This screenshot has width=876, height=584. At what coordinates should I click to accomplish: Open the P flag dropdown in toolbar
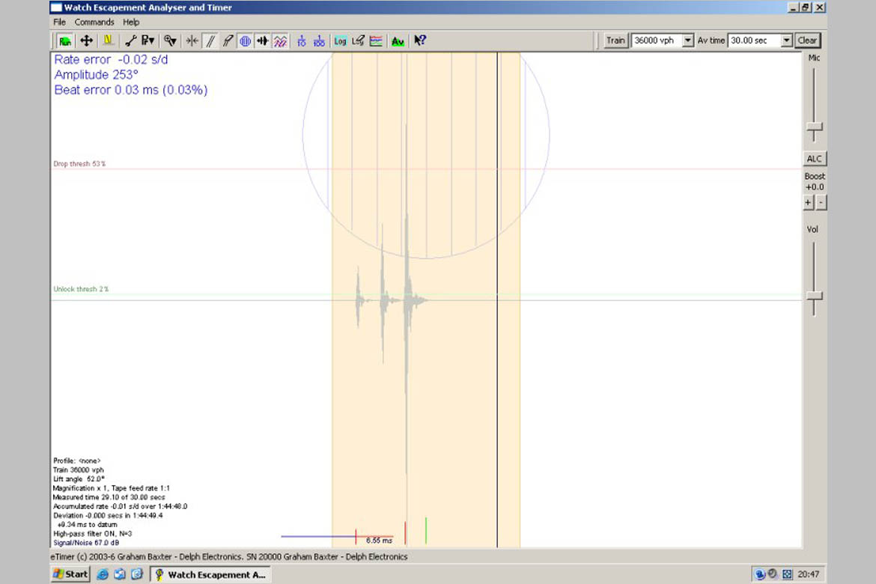(x=148, y=41)
